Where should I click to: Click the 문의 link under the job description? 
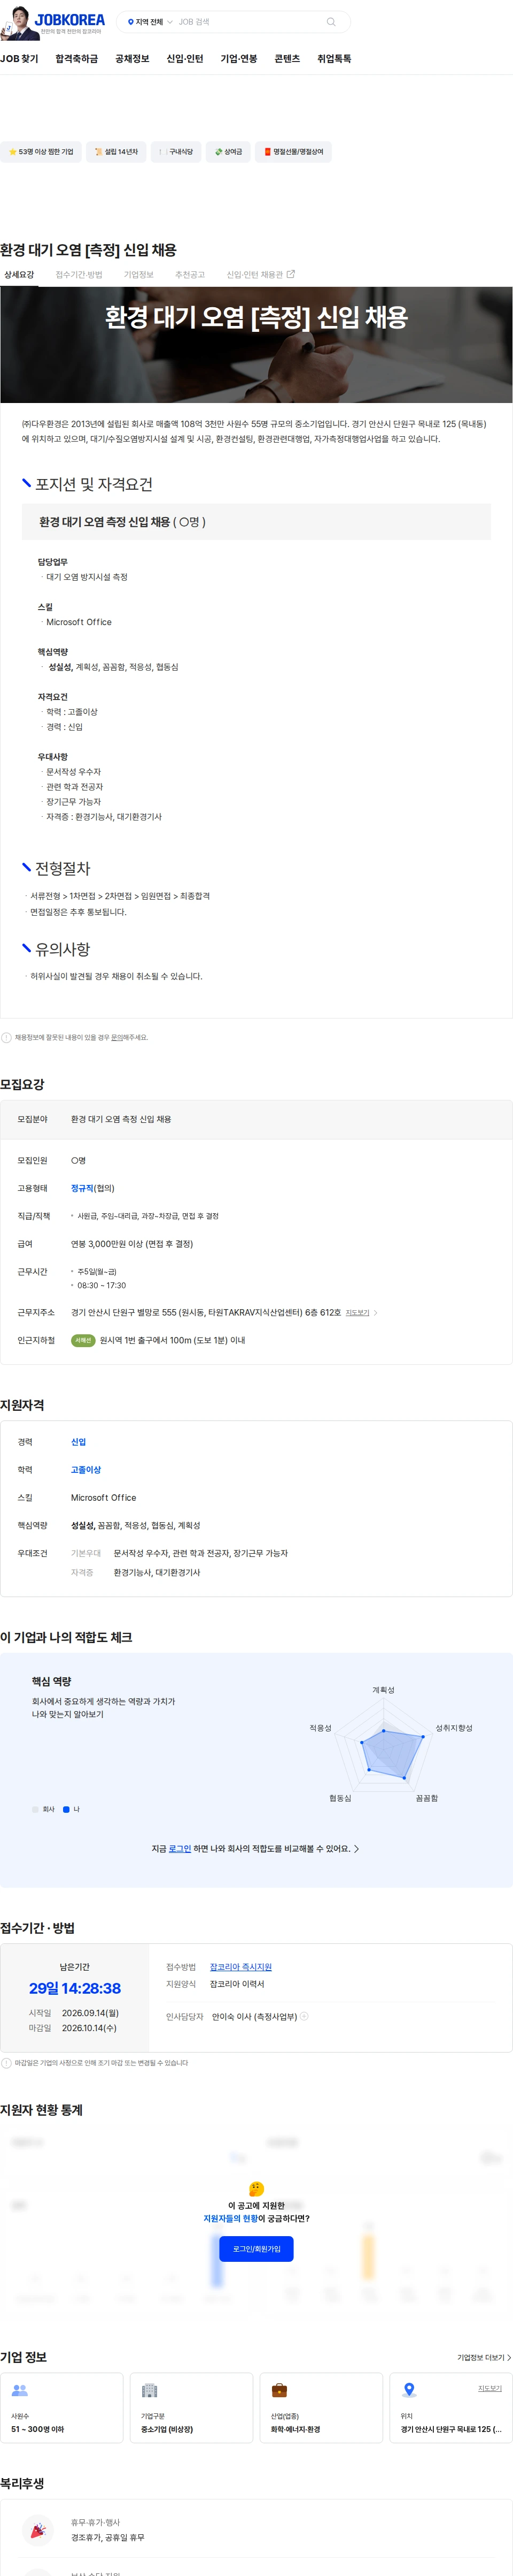117,1037
